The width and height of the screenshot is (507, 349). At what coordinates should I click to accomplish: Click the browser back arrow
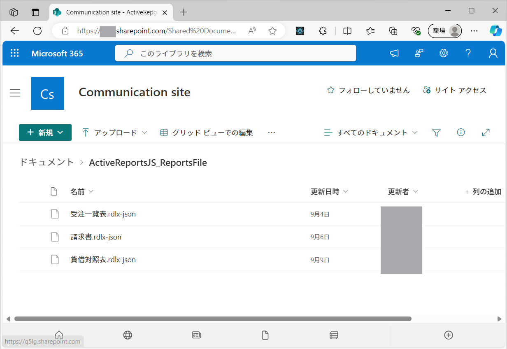[15, 31]
